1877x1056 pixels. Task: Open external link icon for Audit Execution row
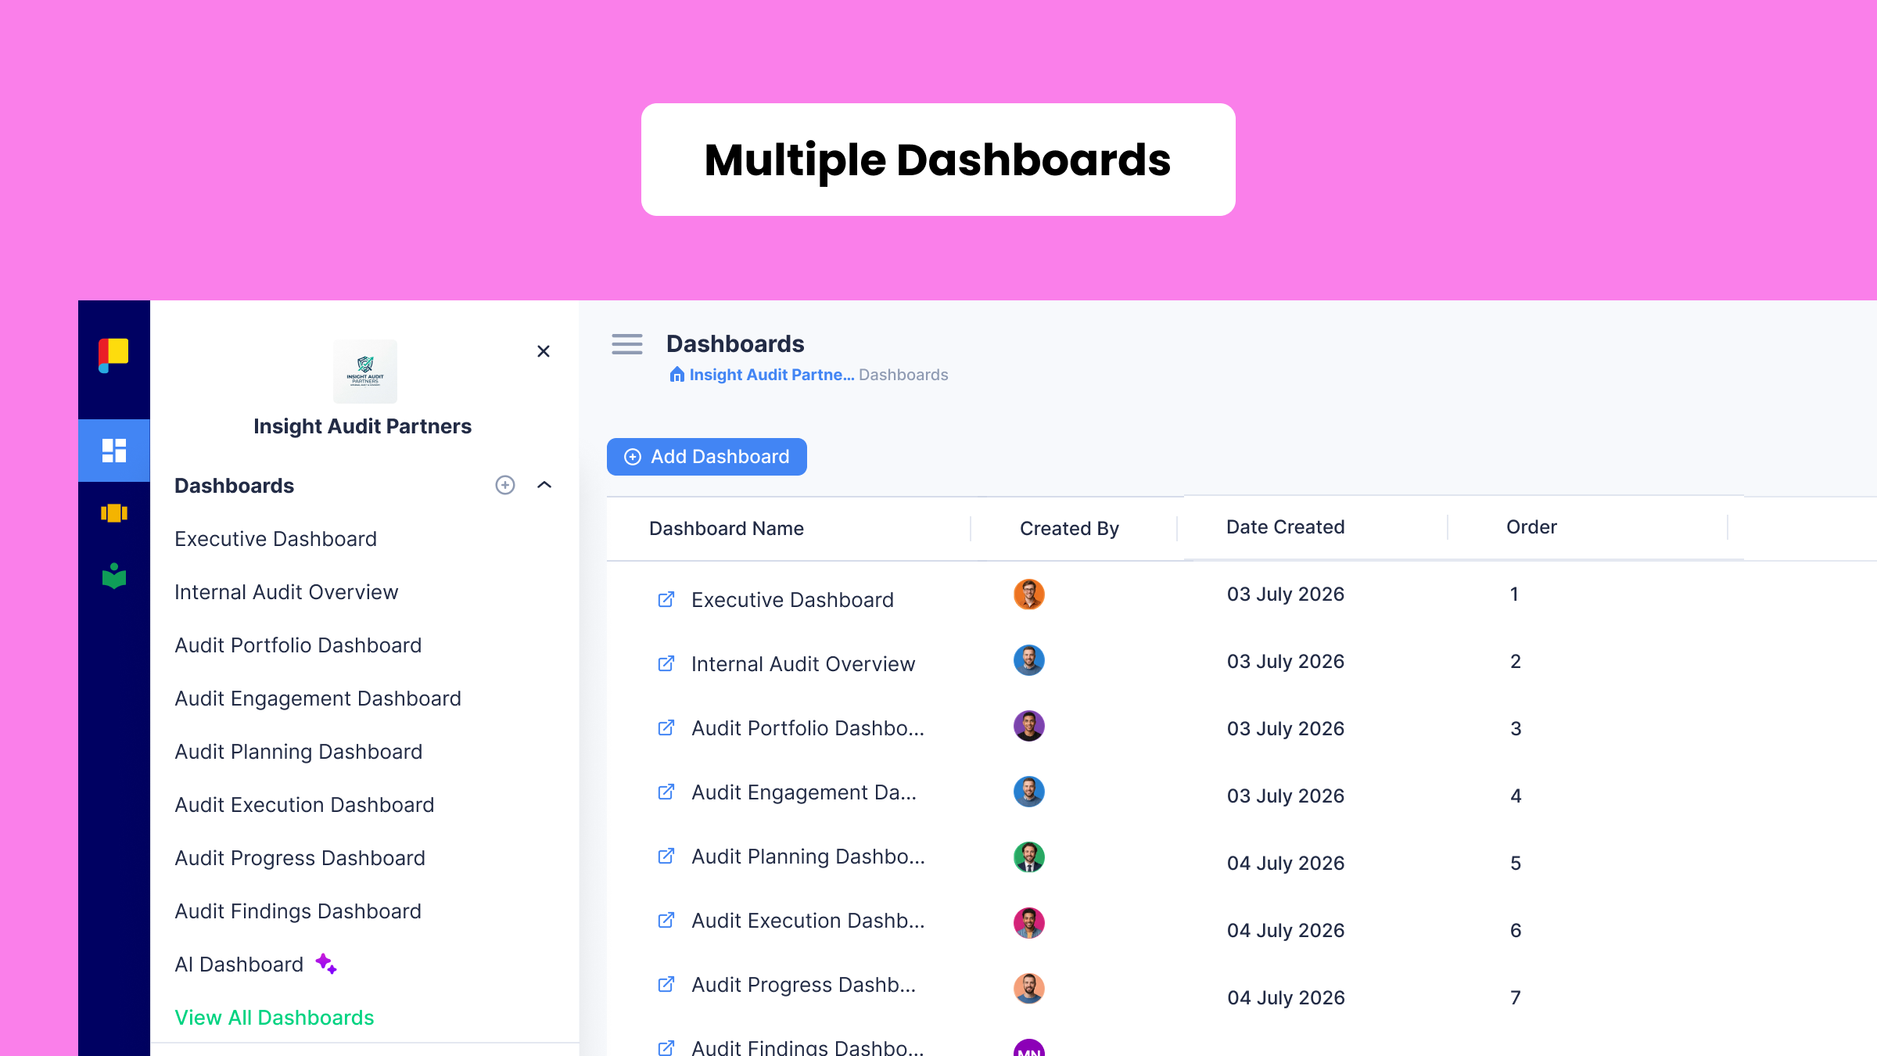[x=666, y=921]
